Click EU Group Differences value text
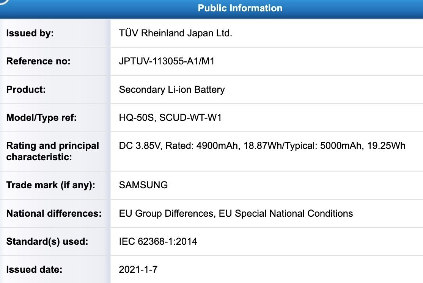The width and height of the screenshot is (423, 283). pos(236,213)
